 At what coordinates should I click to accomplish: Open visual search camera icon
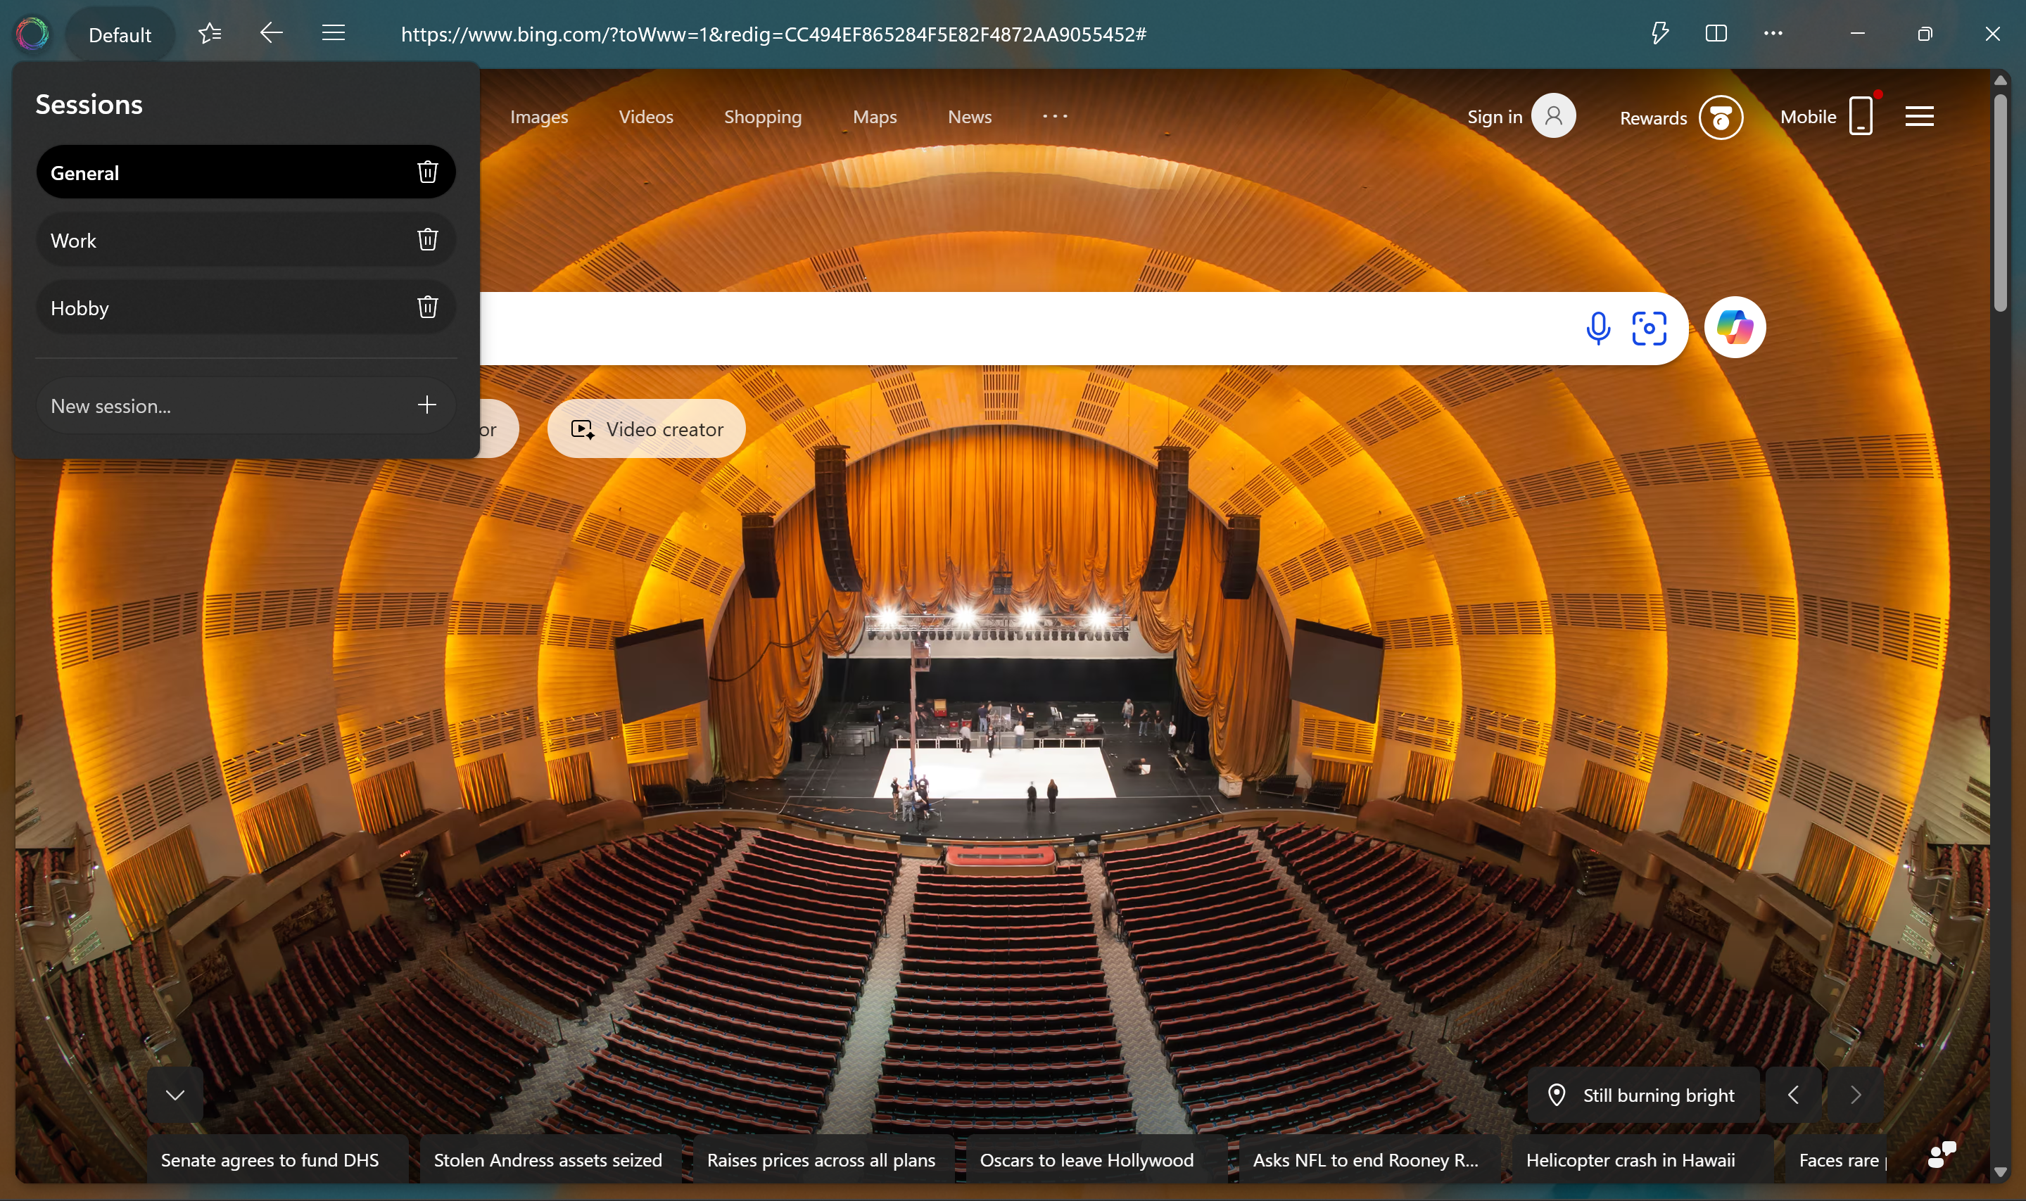[1649, 328]
